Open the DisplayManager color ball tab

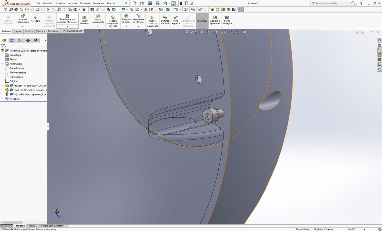[36, 40]
